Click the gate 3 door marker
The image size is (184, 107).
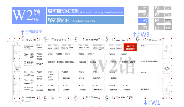click(x=45, y=98)
